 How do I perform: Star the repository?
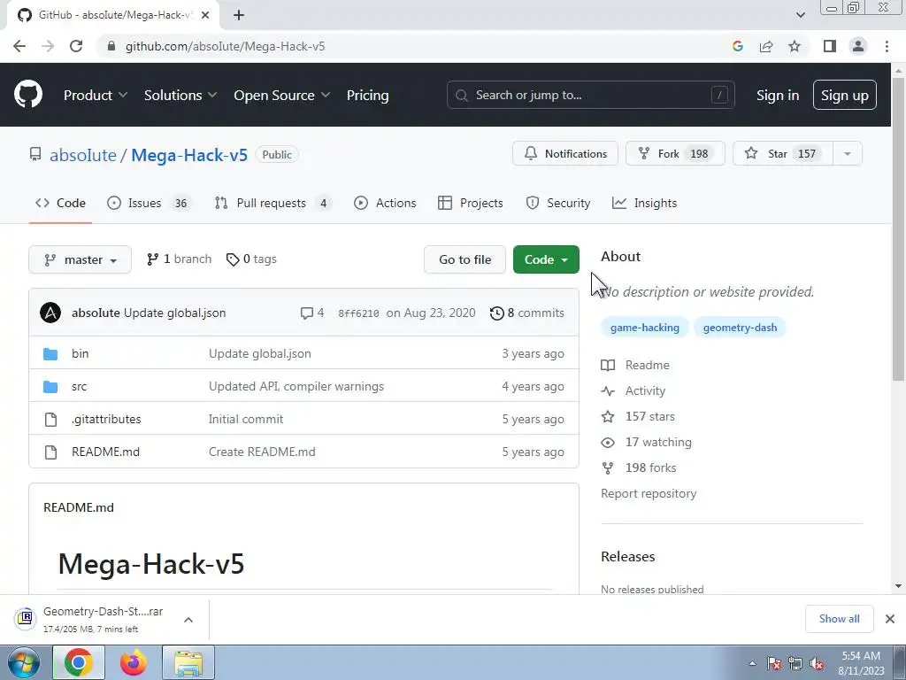pyautogui.click(x=782, y=153)
